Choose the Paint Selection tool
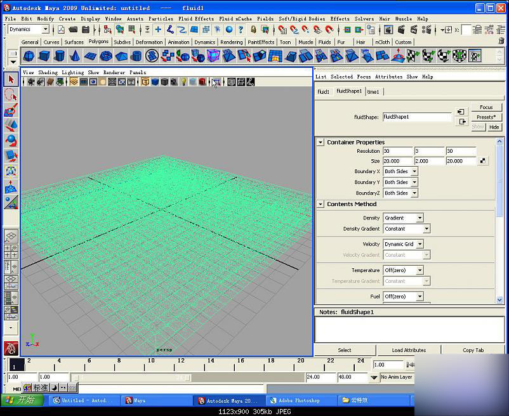The width and height of the screenshot is (509, 416). 11,110
